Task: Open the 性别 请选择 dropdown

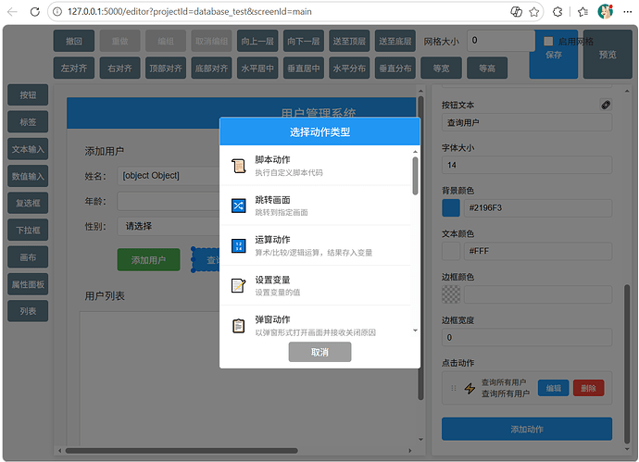Action: pyautogui.click(x=169, y=226)
